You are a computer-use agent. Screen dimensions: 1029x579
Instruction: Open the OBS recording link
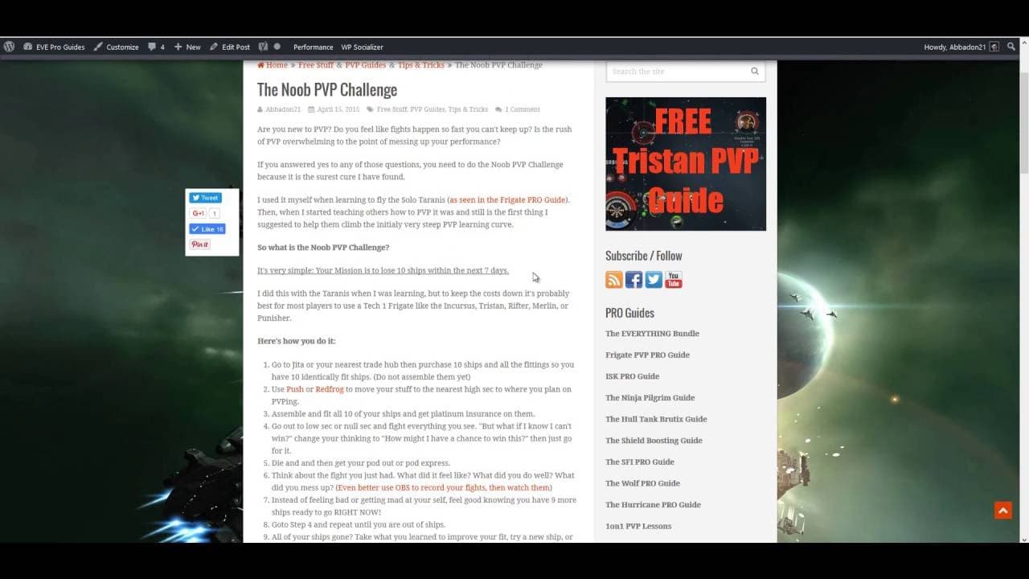point(444,487)
